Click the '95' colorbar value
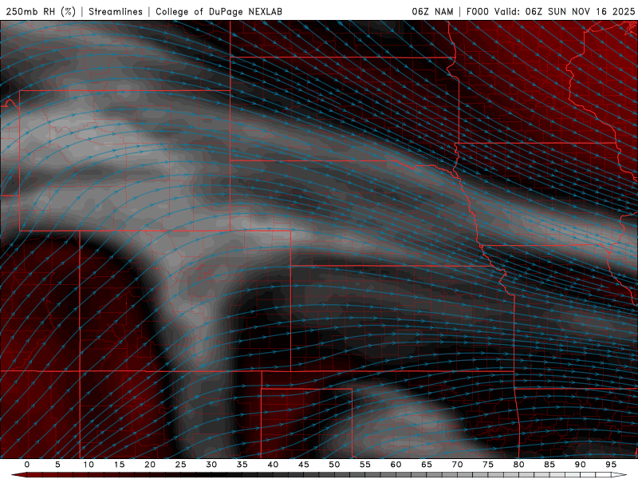638x479 pixels. [x=611, y=465]
